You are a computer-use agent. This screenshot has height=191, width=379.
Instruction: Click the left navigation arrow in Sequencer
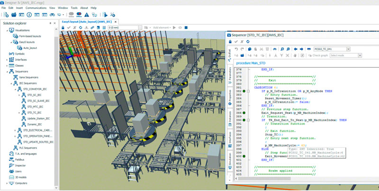pos(295,49)
